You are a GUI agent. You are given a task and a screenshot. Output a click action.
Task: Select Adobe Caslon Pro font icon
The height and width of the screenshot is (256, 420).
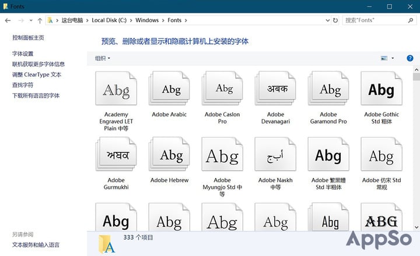pyautogui.click(x=222, y=88)
